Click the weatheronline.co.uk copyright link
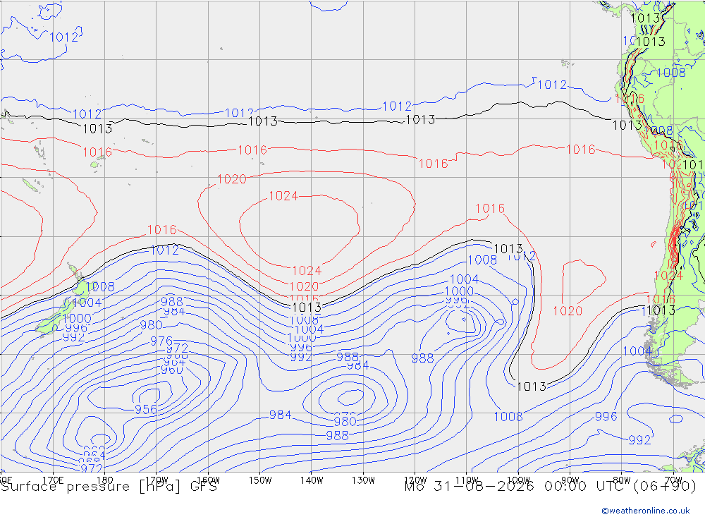The width and height of the screenshot is (705, 517). click(x=646, y=510)
